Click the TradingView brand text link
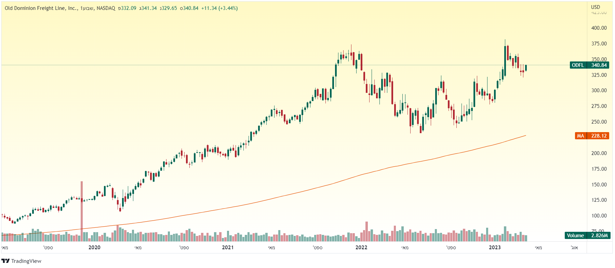The width and height of the screenshot is (615, 268). (26, 261)
